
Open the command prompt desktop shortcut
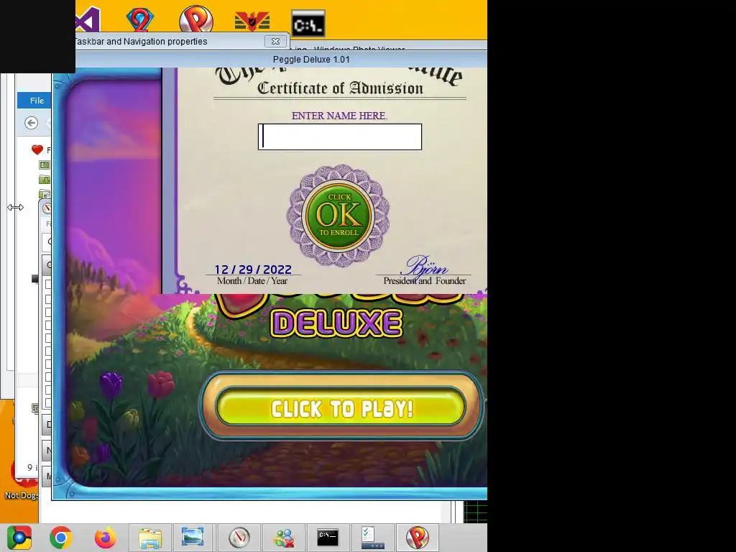pos(308,24)
